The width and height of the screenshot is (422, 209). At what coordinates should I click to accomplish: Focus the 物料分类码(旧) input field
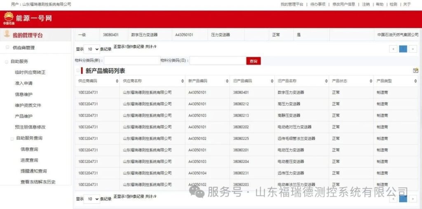[x=218, y=61]
